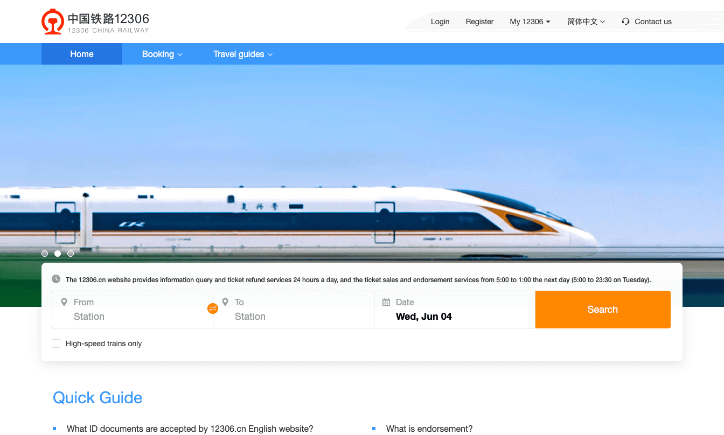
Task: Swap From and To stations icon
Action: pyautogui.click(x=213, y=308)
